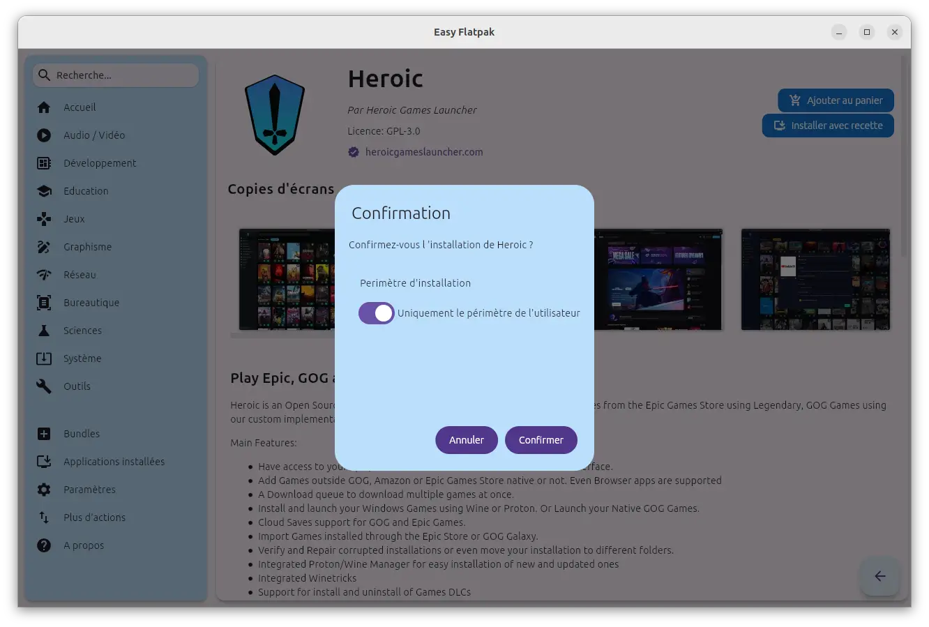Click the Applications installées icon
The width and height of the screenshot is (929, 627).
coord(44,462)
